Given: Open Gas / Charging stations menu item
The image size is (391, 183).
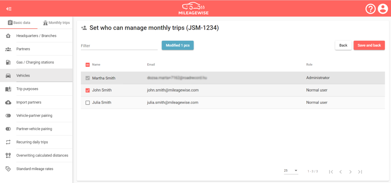Looking at the screenshot, I should tap(36, 62).
